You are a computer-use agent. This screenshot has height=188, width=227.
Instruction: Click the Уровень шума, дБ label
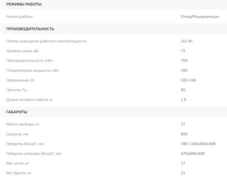click(x=23, y=51)
